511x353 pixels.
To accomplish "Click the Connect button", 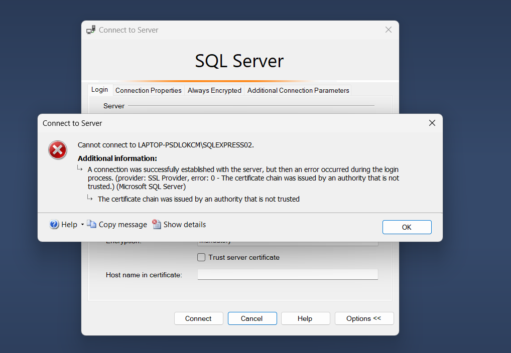I will (x=198, y=318).
